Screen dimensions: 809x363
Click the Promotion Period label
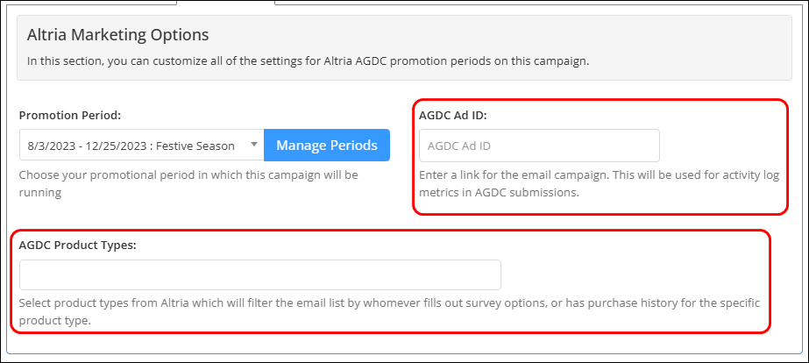(69, 115)
